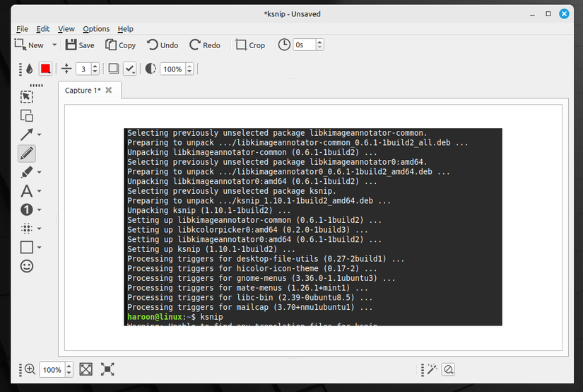Select the Sticker emoji tool
The width and height of the screenshot is (583, 392).
26,266
